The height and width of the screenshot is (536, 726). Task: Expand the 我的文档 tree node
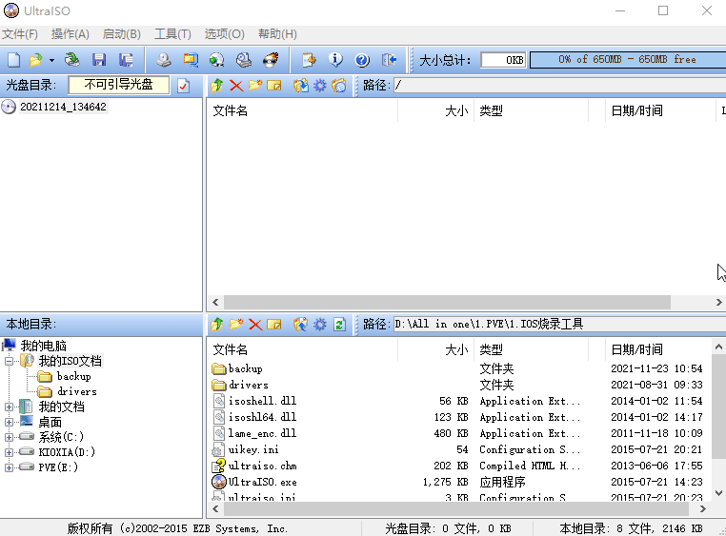pos(9,407)
